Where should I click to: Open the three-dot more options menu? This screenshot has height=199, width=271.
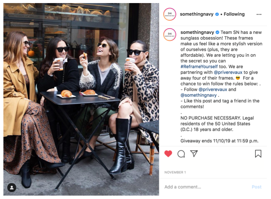point(259,14)
